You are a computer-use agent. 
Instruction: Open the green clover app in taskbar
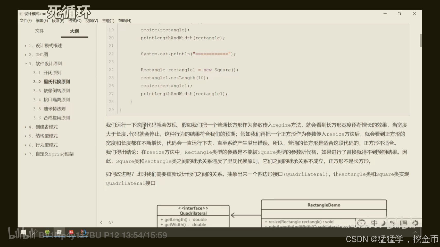pos(47,232)
